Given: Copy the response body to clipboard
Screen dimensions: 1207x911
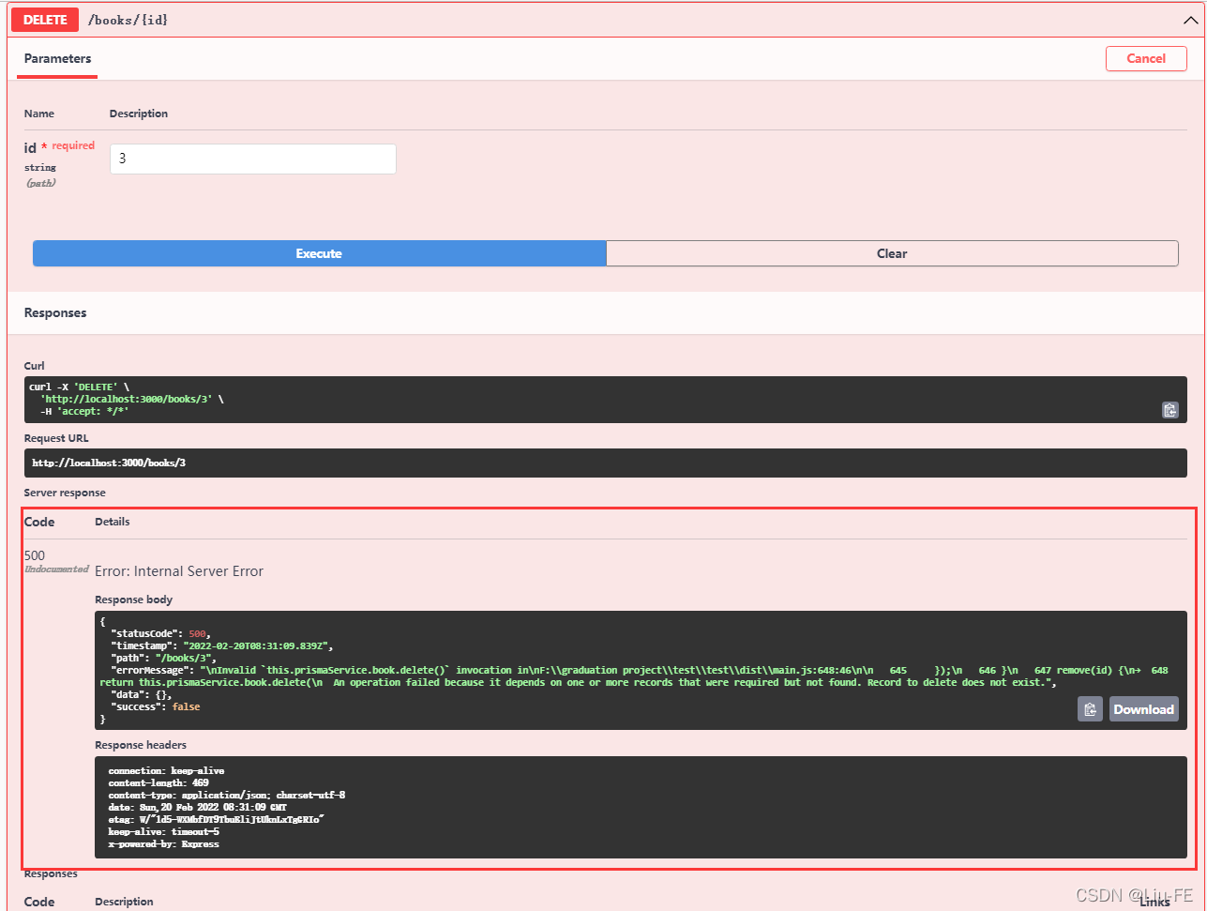Looking at the screenshot, I should click(1090, 709).
